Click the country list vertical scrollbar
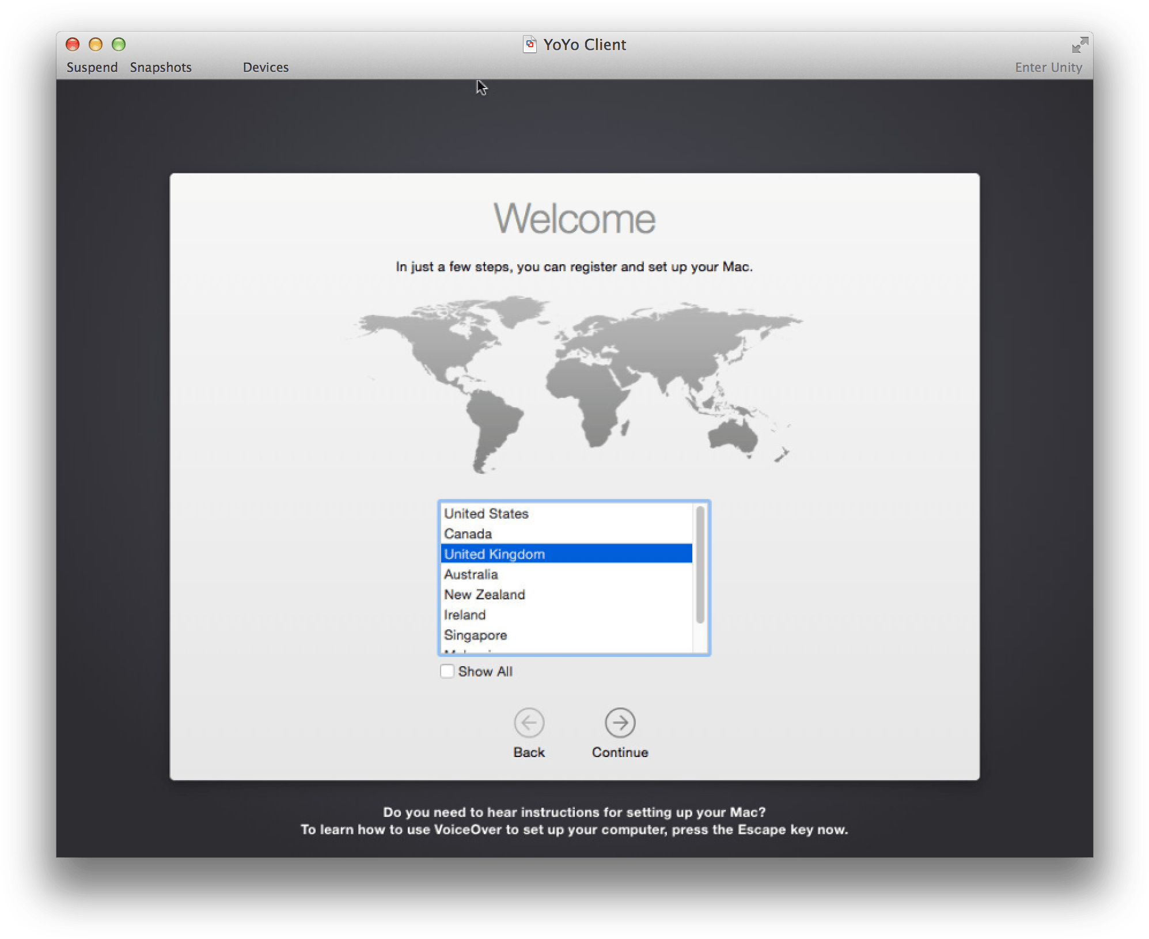 (x=700, y=565)
